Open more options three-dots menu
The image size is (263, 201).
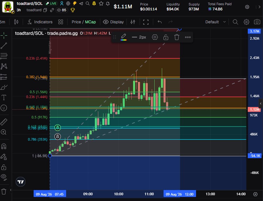click(188, 37)
